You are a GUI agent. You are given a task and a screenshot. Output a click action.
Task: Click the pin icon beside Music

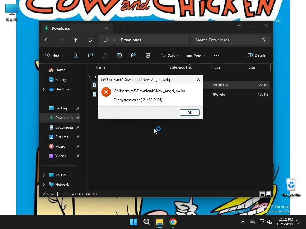[x=78, y=146]
